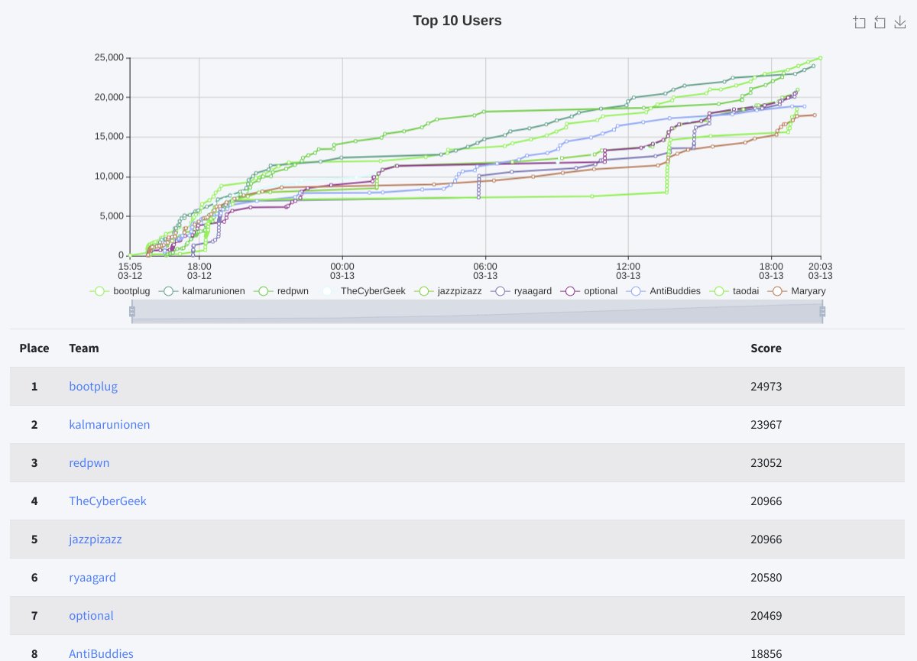Click the middle of the data zoom slider
Viewport: 917px width, 661px height.
pos(478,311)
